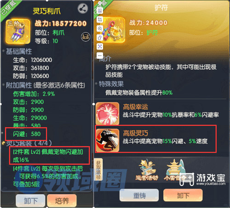Click the crop tool icon in the floating toolbar

tap(100, 20)
